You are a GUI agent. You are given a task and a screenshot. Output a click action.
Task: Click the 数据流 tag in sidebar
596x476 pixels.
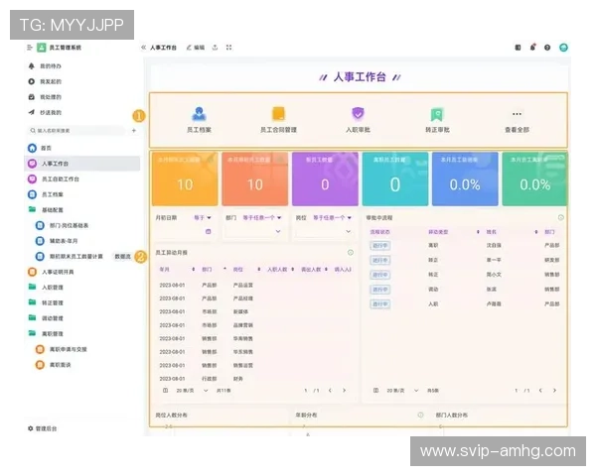pos(122,257)
